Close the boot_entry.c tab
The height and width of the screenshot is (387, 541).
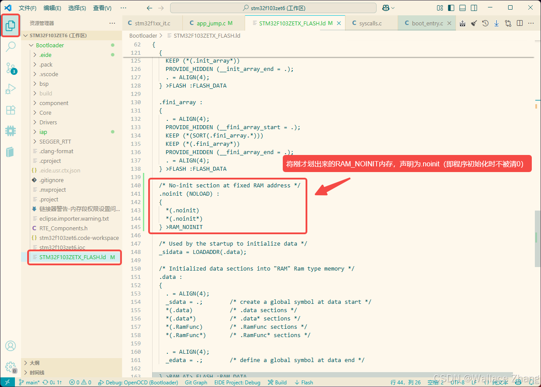click(x=450, y=23)
